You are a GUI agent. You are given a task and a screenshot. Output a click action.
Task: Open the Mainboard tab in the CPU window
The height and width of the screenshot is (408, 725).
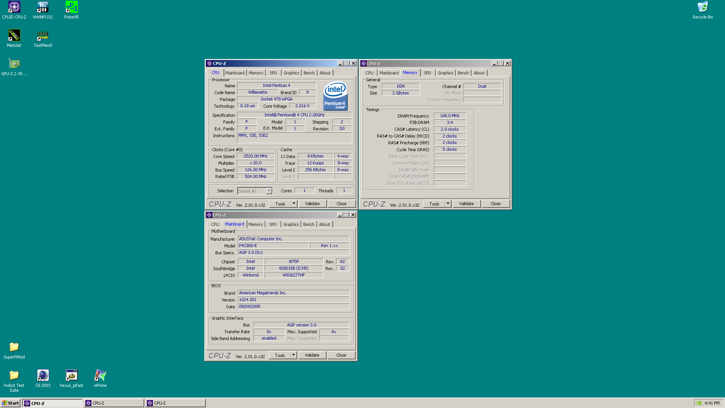(235, 73)
